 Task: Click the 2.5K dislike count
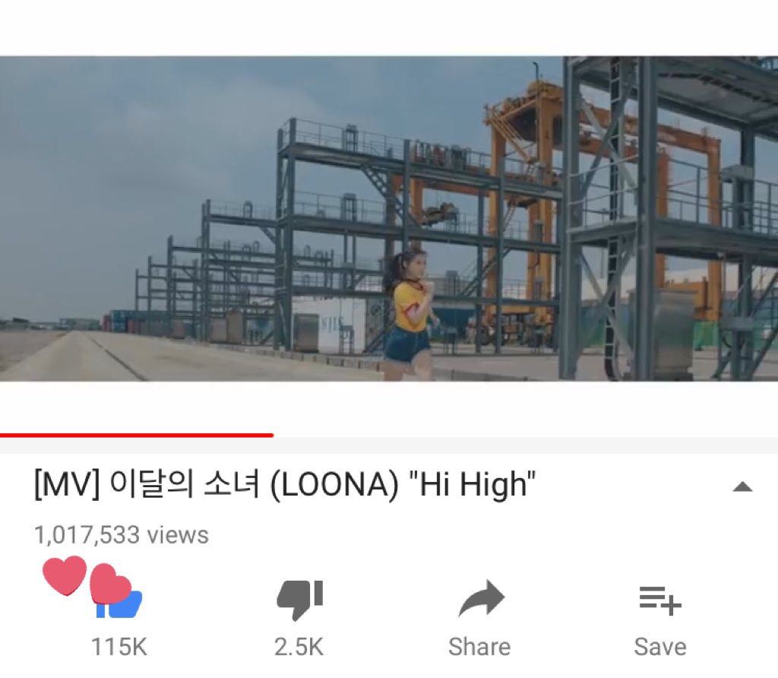(299, 647)
